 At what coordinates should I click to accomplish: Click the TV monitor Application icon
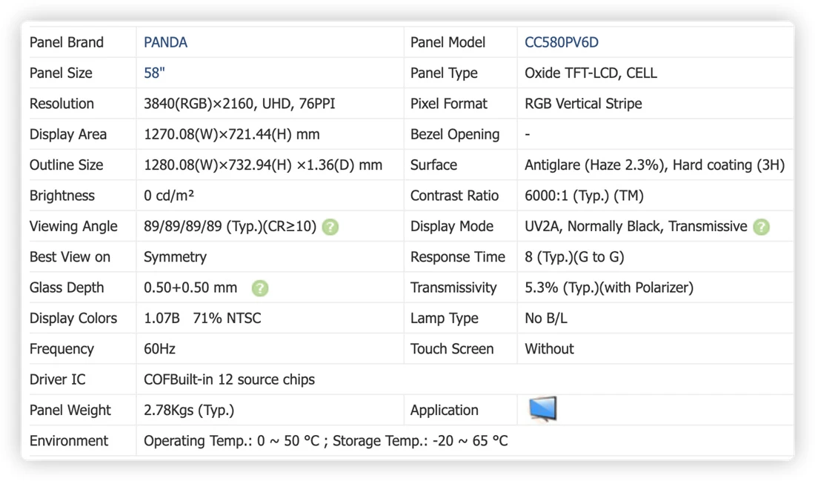coord(542,409)
